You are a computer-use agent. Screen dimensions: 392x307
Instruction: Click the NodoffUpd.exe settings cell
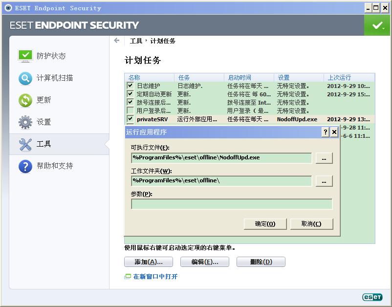click(x=297, y=119)
